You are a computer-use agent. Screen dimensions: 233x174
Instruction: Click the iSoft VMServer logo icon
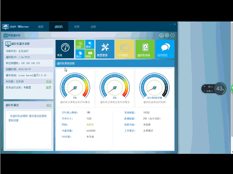pos(5,27)
